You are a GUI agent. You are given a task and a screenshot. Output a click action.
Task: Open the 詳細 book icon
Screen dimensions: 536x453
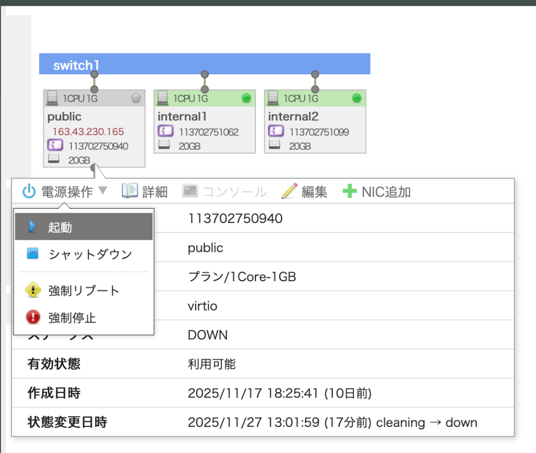[x=129, y=191]
